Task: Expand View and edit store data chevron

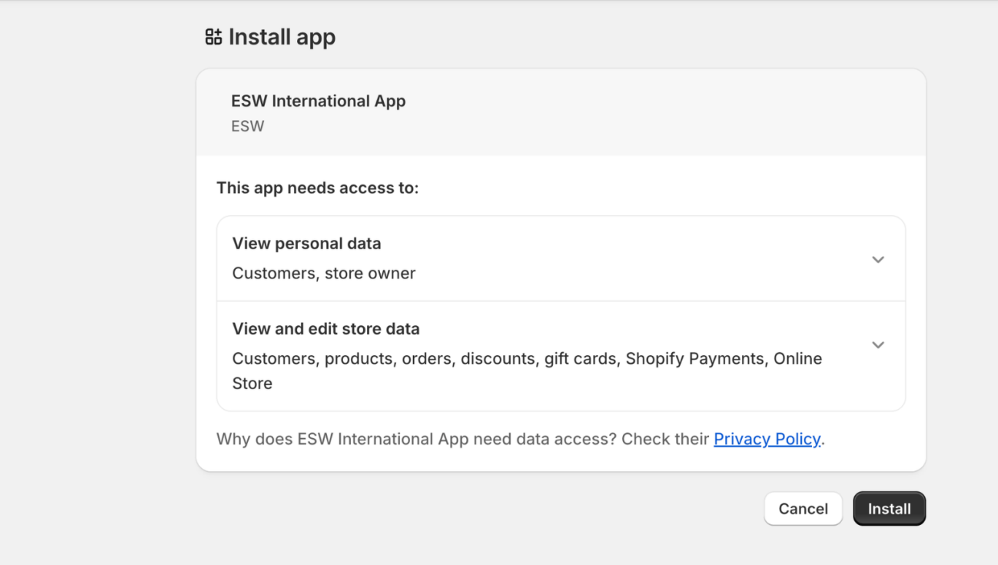Action: [878, 345]
